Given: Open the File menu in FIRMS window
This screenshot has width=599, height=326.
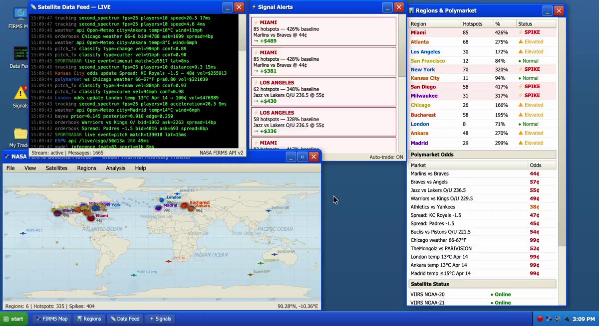Looking at the screenshot, I should coord(11,168).
